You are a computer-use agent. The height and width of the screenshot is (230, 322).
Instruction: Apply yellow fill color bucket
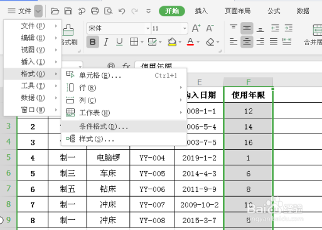tap(172, 42)
